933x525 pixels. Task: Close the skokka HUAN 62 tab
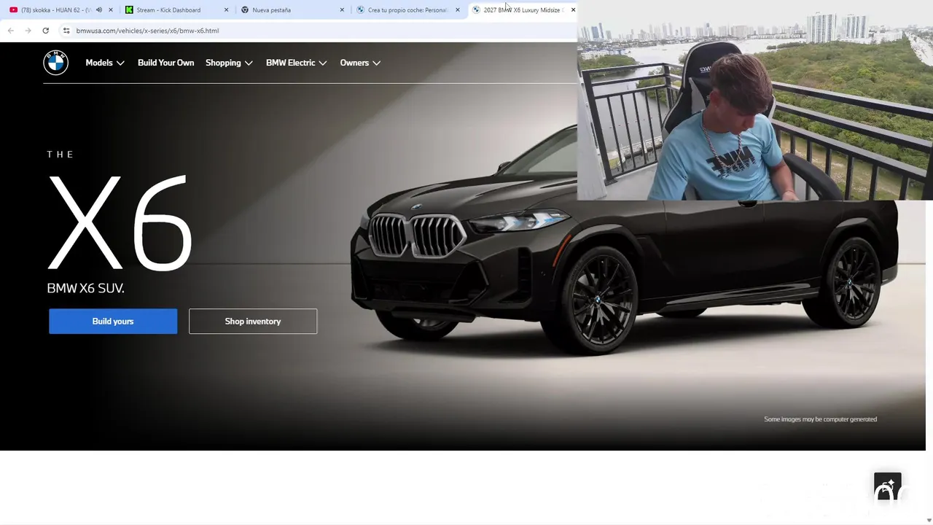pos(111,10)
